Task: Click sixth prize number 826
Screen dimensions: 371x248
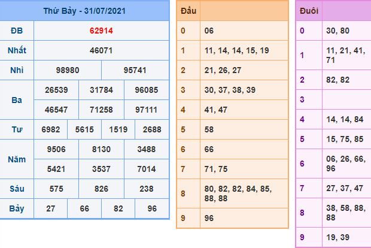Action: pyautogui.click(x=101, y=189)
